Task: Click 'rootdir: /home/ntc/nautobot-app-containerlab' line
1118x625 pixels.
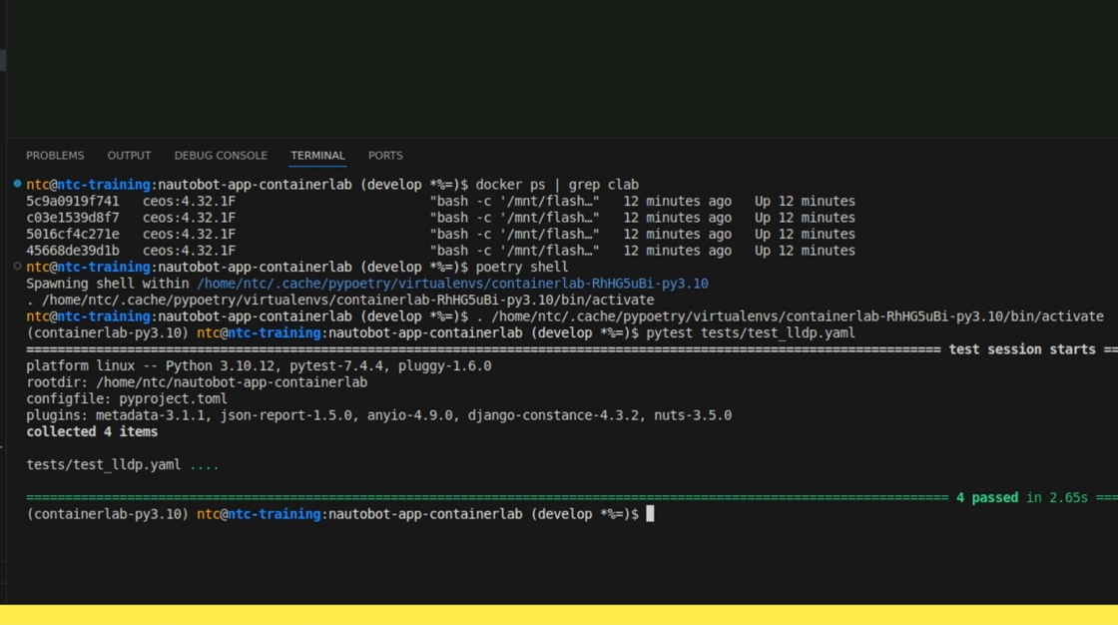Action: coord(197,382)
